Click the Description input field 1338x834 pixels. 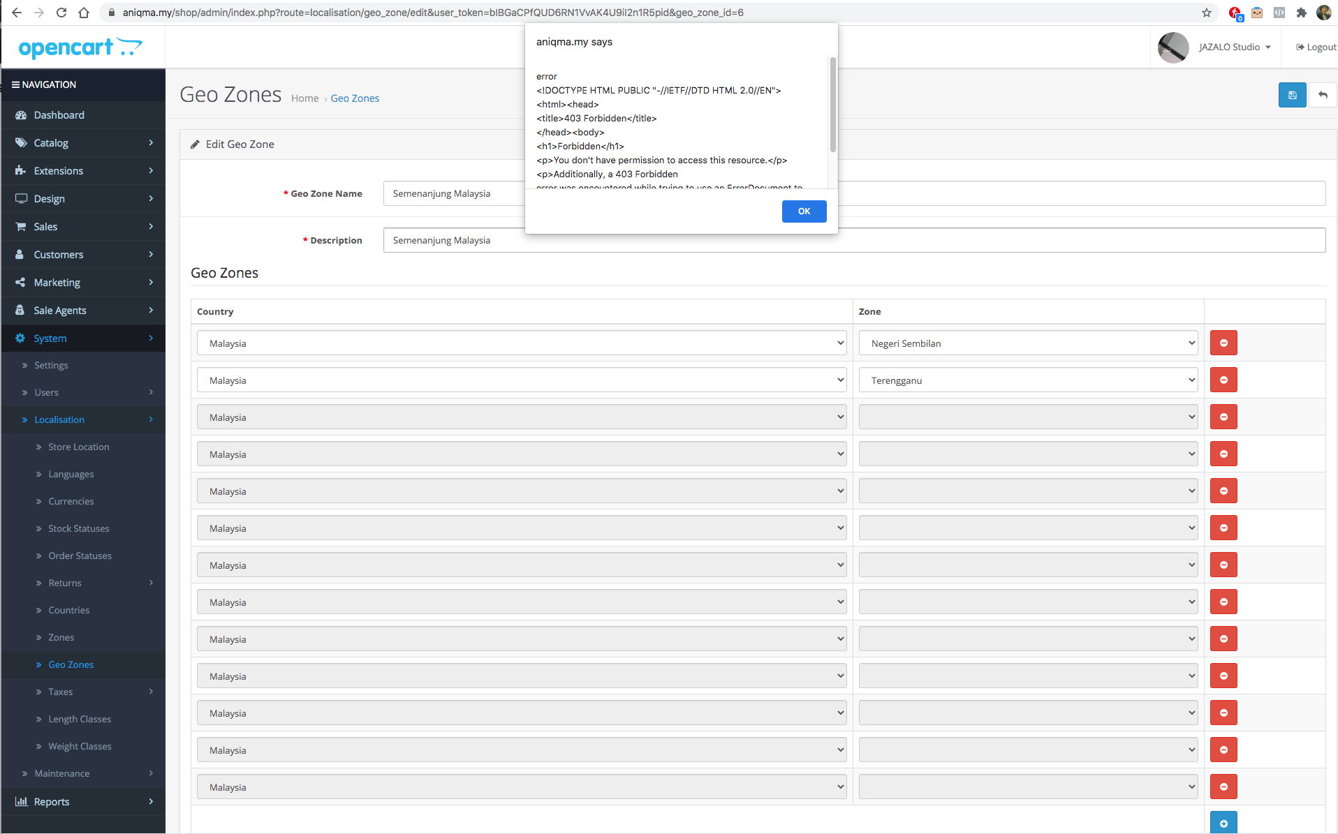point(854,240)
